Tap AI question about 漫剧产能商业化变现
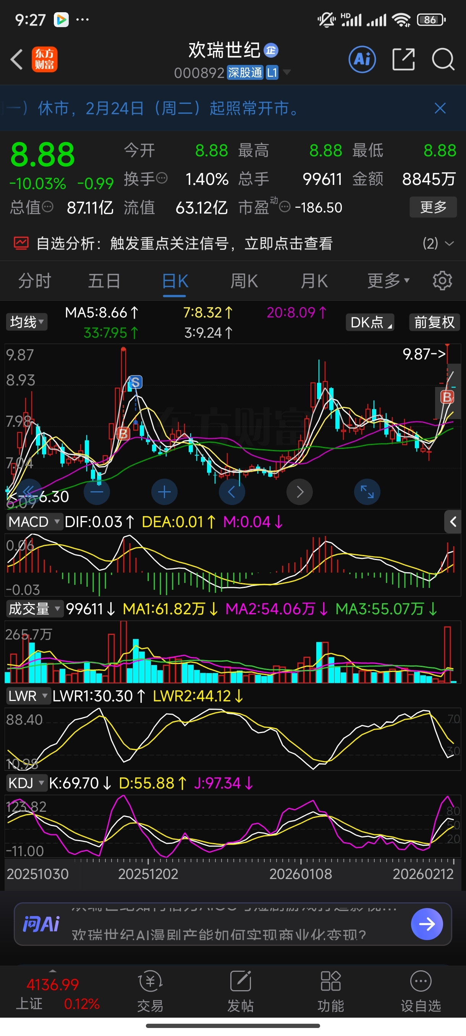The height and width of the screenshot is (1036, 466). click(219, 934)
